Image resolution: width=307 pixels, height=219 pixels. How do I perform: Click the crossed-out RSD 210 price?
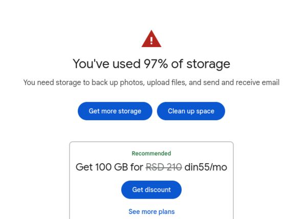[164, 167]
